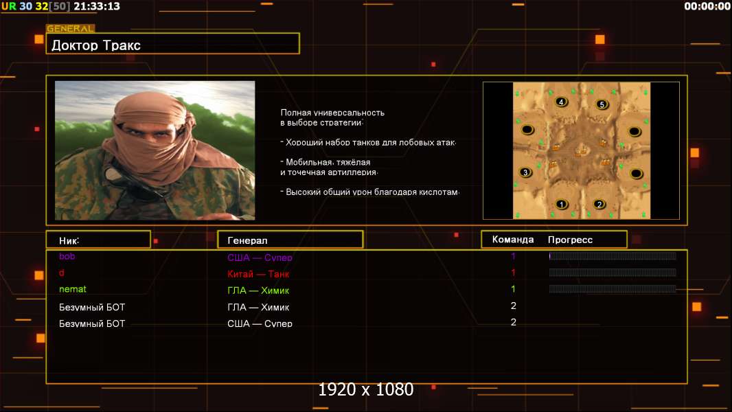Click the 00:00:00 game timer
The height and width of the screenshot is (412, 732).
click(x=707, y=6)
